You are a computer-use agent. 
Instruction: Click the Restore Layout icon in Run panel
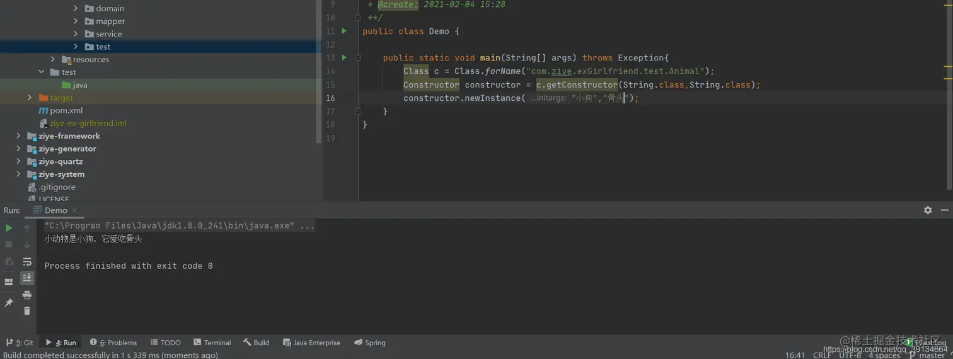click(x=9, y=282)
